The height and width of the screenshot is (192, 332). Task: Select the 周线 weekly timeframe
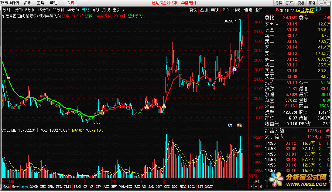click(x=96, y=10)
